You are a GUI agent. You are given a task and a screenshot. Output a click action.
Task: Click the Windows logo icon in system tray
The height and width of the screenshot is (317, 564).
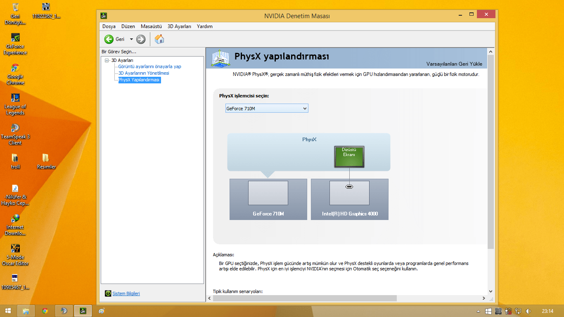pos(488,311)
